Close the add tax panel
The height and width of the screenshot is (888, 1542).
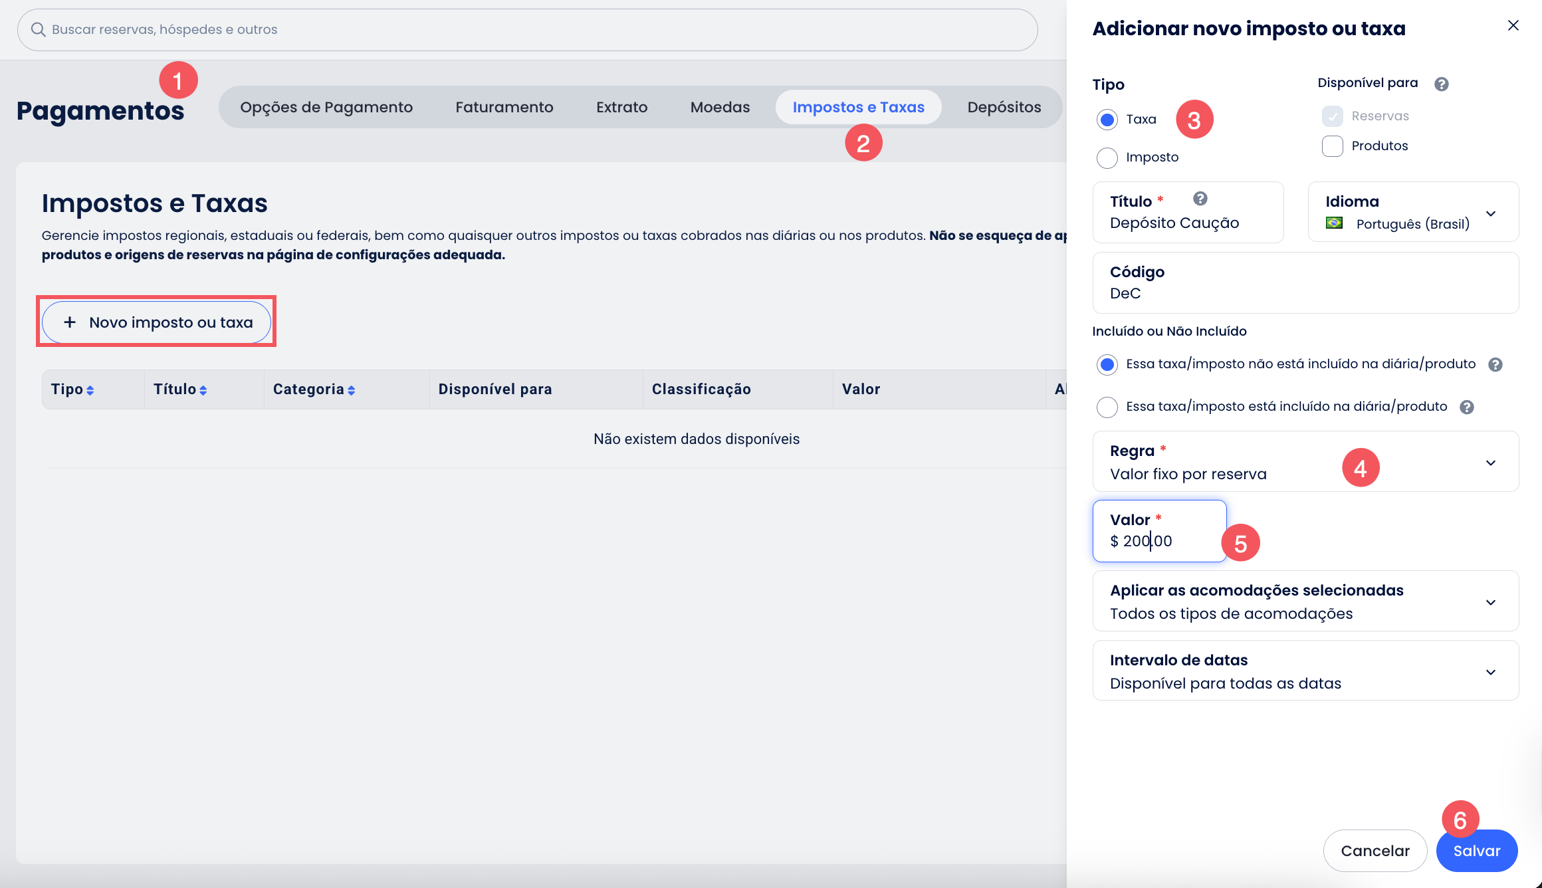[x=1513, y=25]
